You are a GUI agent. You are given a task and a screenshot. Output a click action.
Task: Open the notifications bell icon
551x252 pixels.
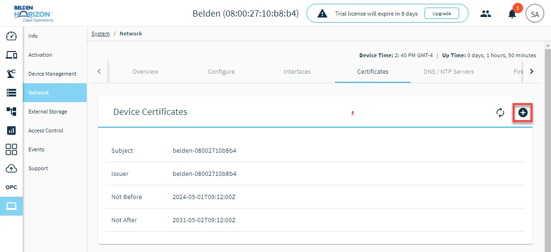pyautogui.click(x=512, y=14)
